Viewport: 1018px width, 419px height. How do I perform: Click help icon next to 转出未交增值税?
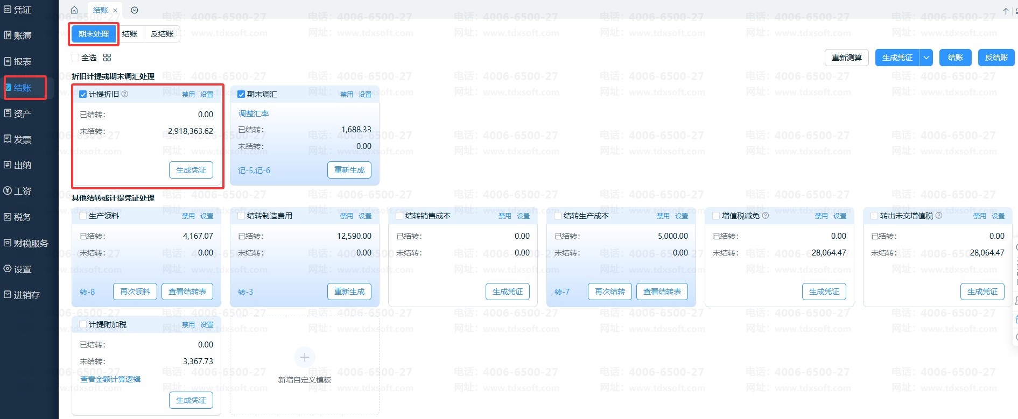tap(939, 216)
